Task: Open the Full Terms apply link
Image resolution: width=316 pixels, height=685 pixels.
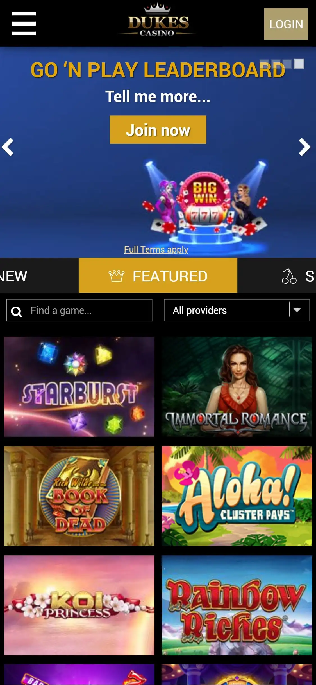Action: pos(156,249)
